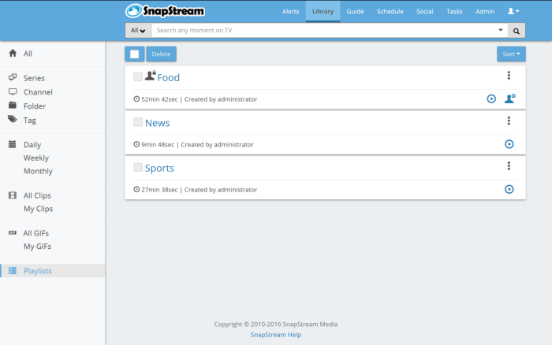This screenshot has width=552, height=345.
Task: Click the shared-user lock icon on Food
Action: [151, 76]
